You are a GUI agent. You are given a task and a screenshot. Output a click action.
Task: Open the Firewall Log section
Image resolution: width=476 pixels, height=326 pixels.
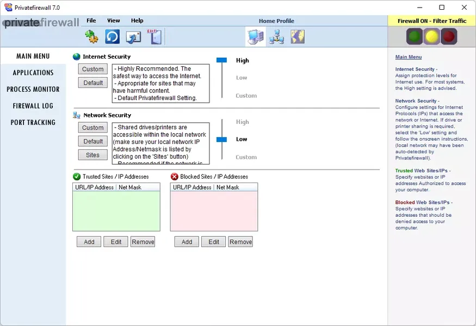click(33, 106)
